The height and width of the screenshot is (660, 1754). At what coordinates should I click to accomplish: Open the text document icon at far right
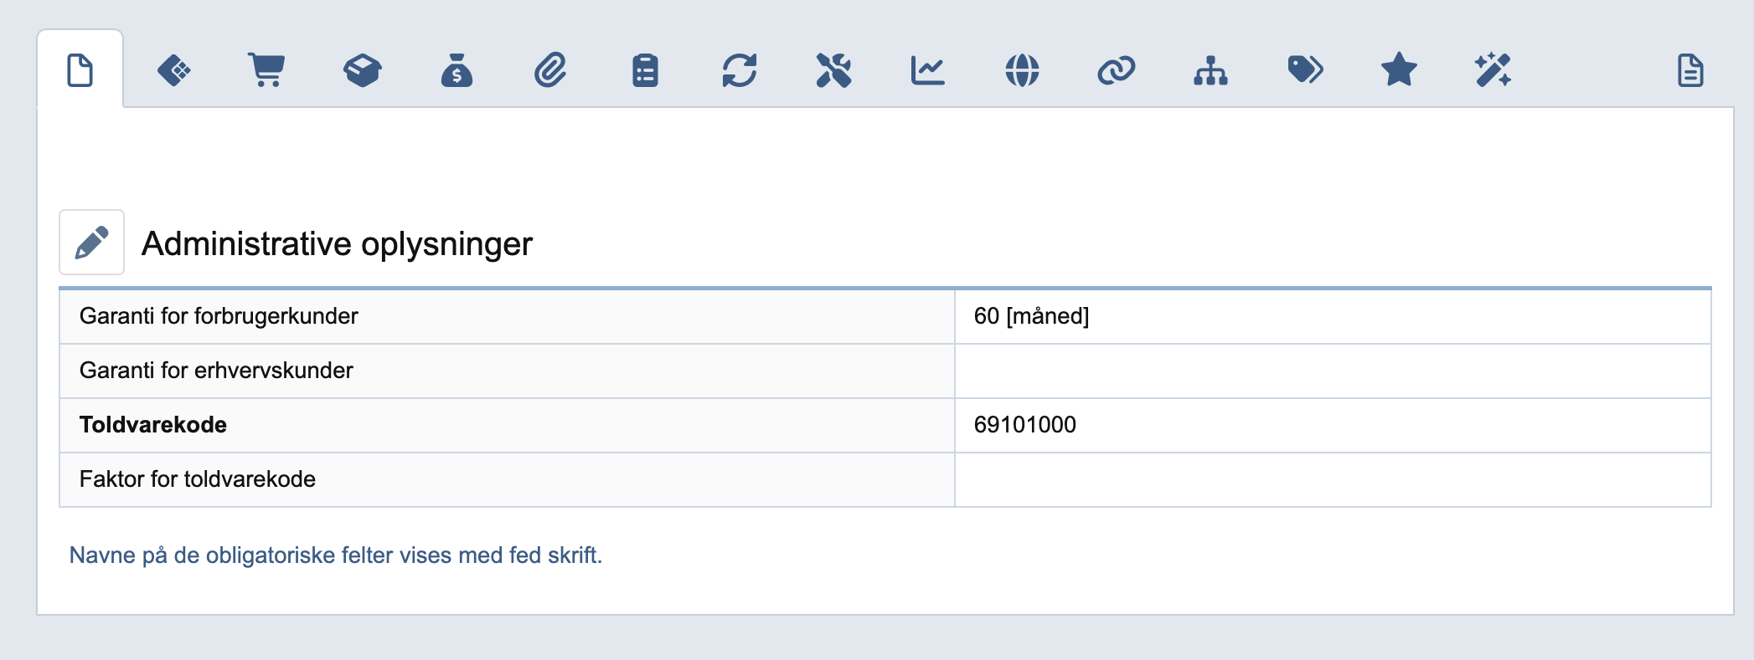tap(1690, 70)
